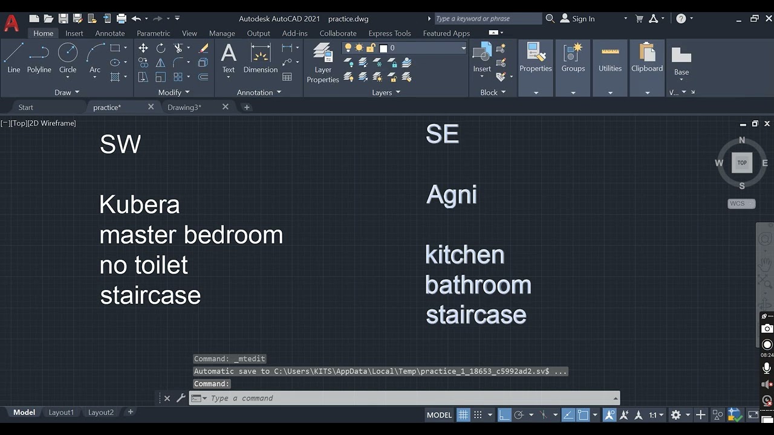Click the Groups panel icon
The width and height of the screenshot is (774, 435).
click(x=573, y=58)
